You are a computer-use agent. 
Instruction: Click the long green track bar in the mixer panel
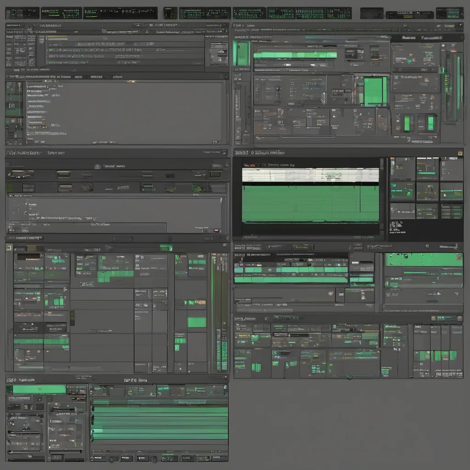tap(295, 55)
